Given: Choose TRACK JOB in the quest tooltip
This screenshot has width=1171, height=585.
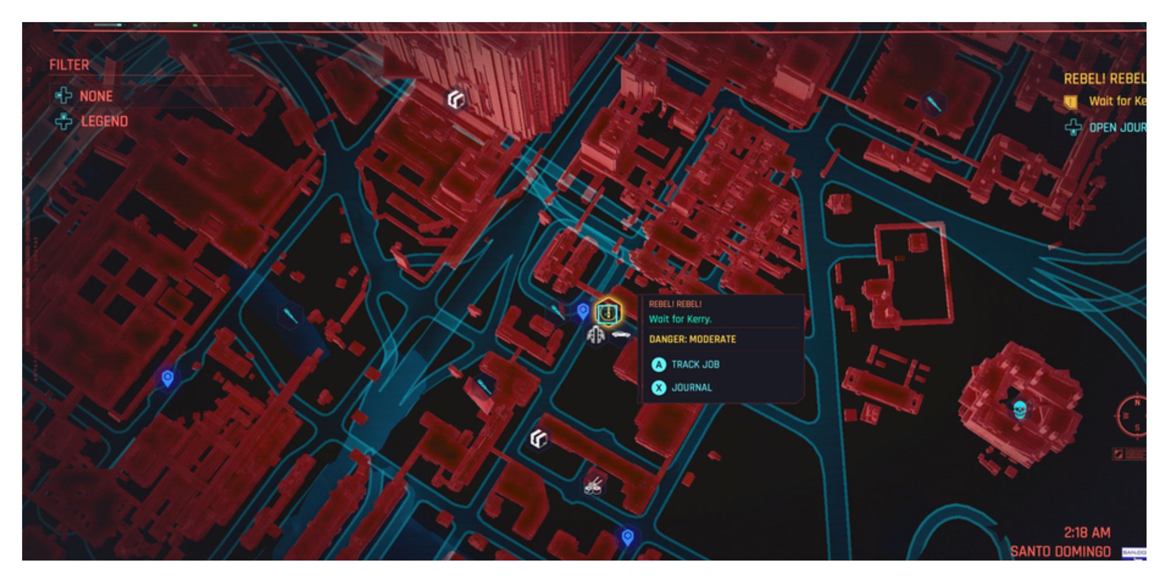Looking at the screenshot, I should tap(696, 364).
